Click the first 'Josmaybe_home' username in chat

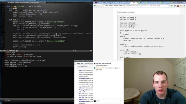coord(84,78)
